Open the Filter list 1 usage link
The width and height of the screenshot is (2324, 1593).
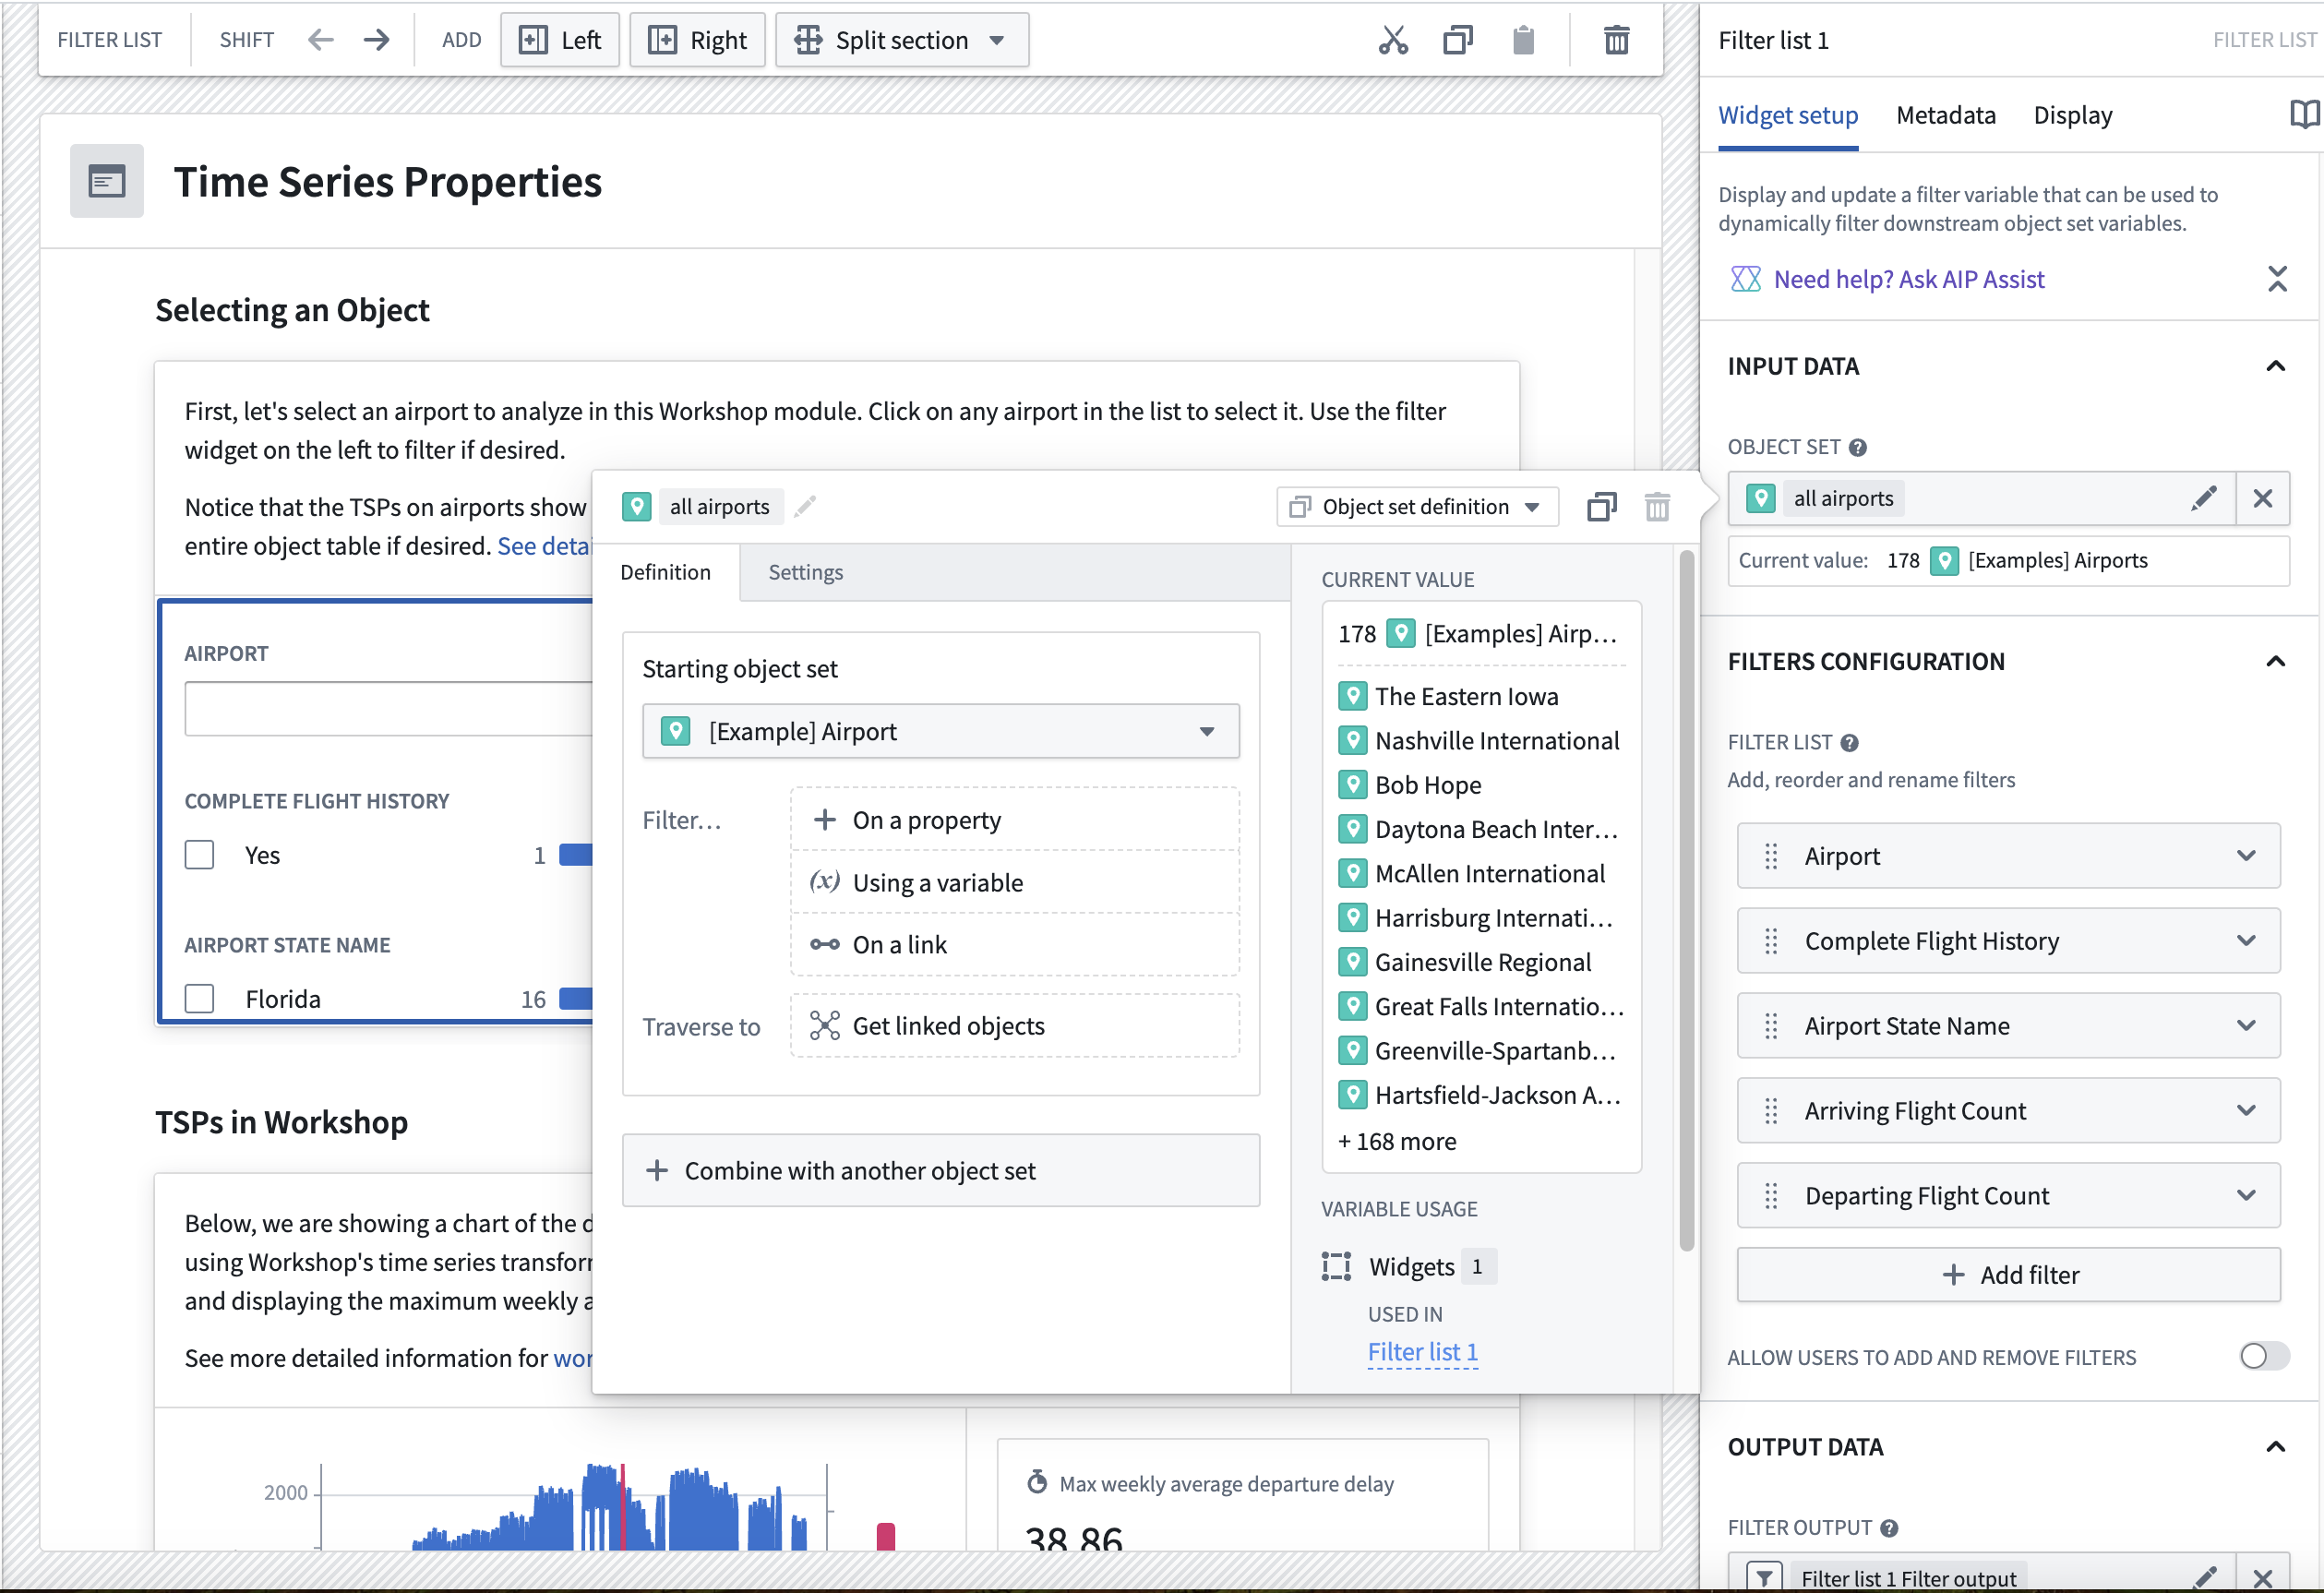point(1422,1352)
